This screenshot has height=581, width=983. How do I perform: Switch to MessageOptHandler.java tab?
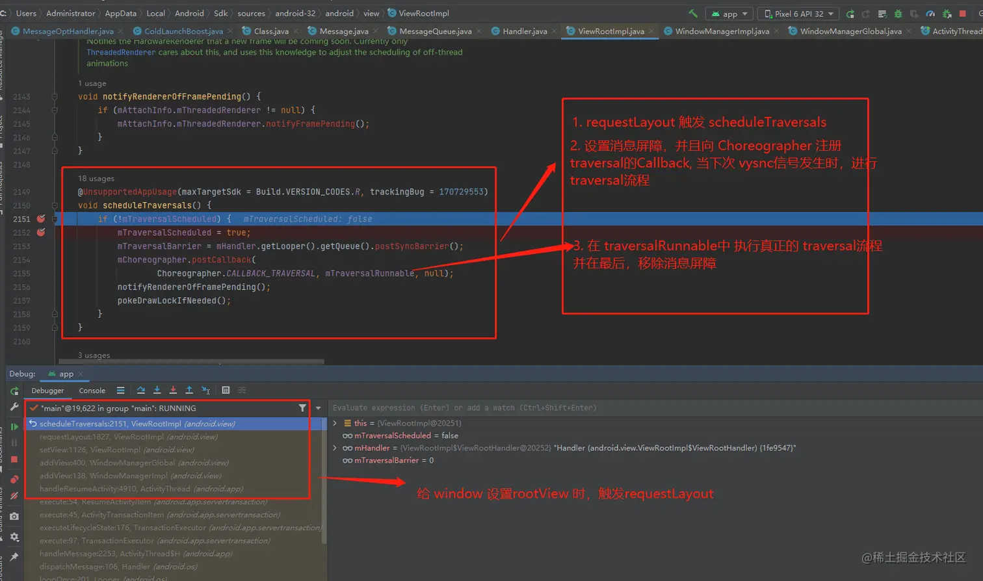pos(68,31)
